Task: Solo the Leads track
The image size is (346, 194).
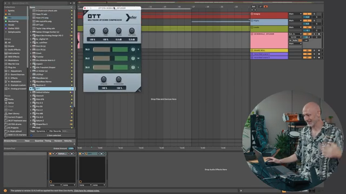Action: (315, 27)
